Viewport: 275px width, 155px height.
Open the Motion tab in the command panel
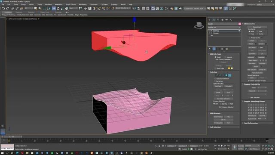pyautogui.click(x=223, y=20)
